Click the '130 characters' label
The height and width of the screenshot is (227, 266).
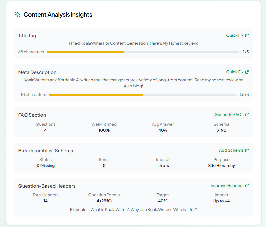(32, 94)
